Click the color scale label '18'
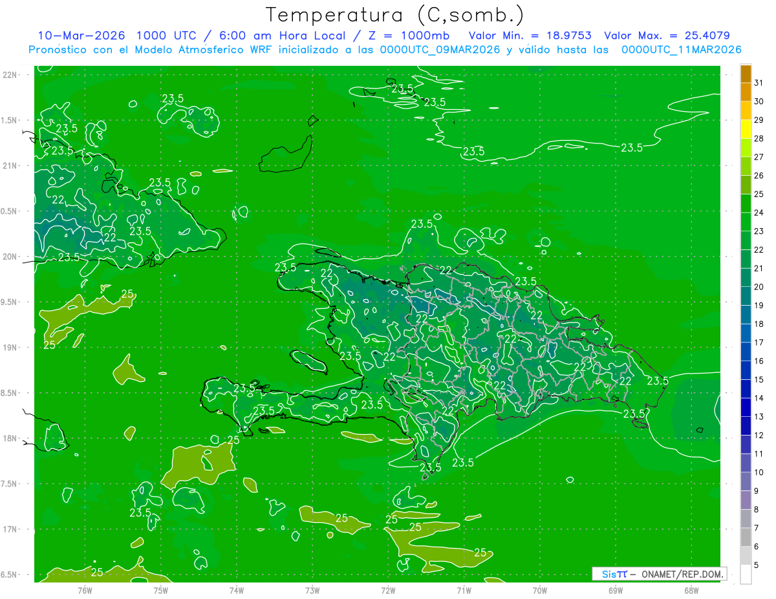This screenshot has height=599, width=776. [x=759, y=324]
